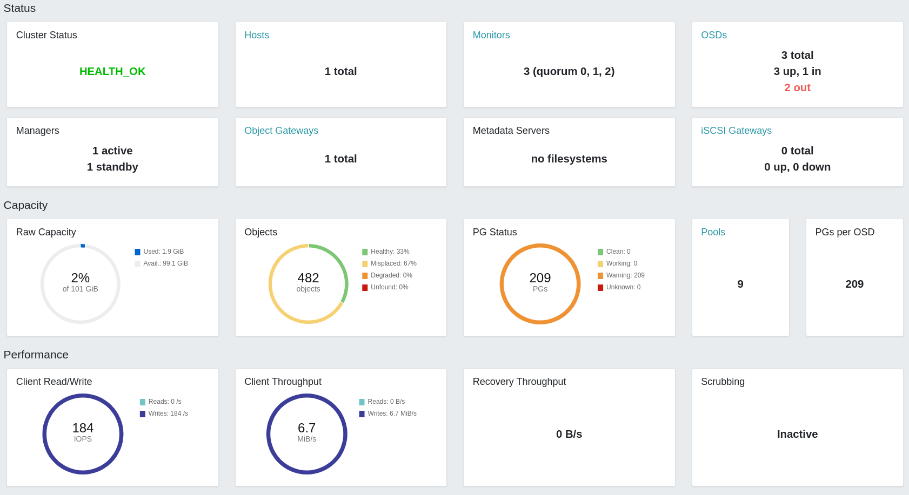Open the Pools link
The width and height of the screenshot is (909, 495).
[713, 232]
